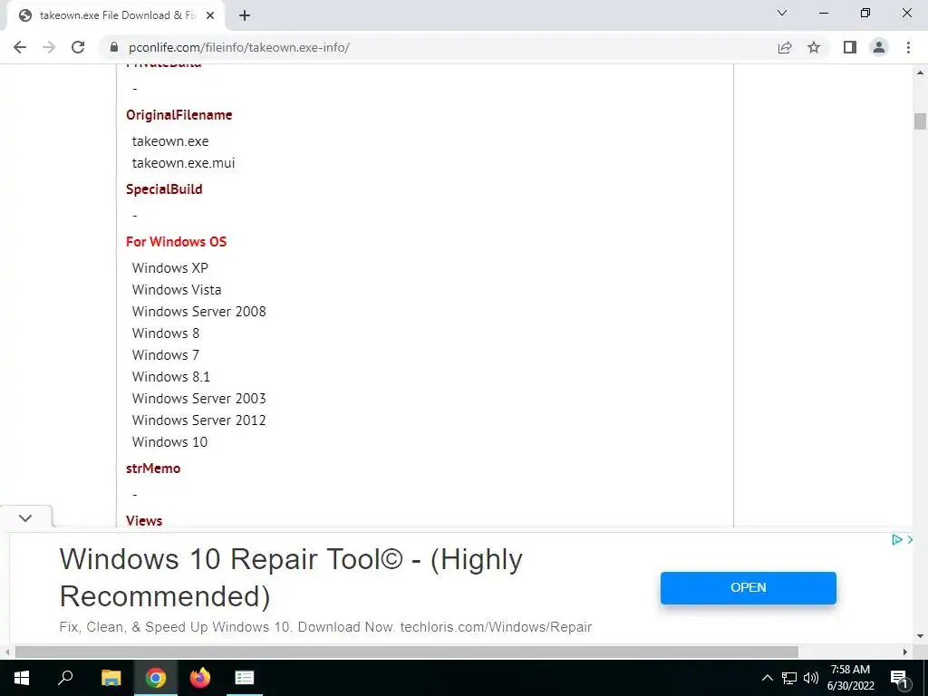View site security lock info
Viewport: 928px width, 696px height.
[x=114, y=47]
